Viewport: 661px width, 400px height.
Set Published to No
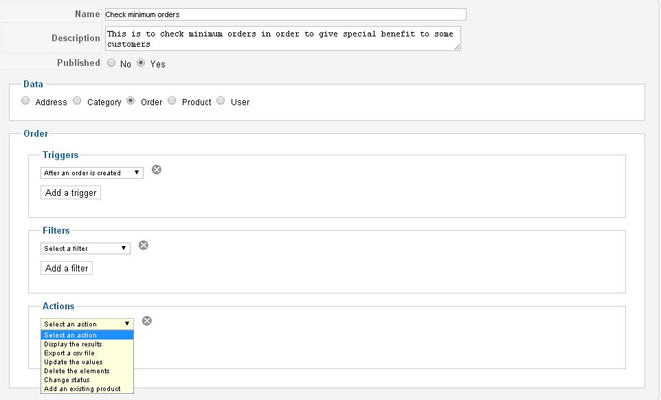[x=111, y=63]
